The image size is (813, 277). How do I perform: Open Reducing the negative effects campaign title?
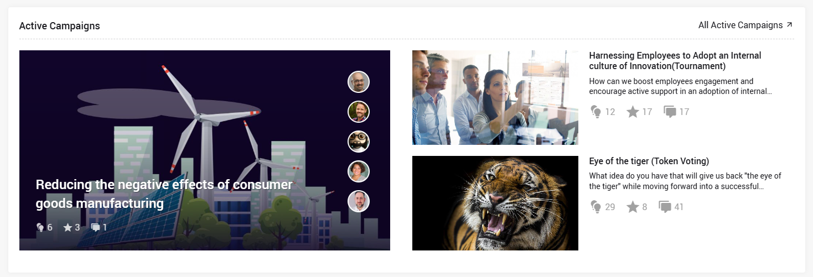[164, 194]
